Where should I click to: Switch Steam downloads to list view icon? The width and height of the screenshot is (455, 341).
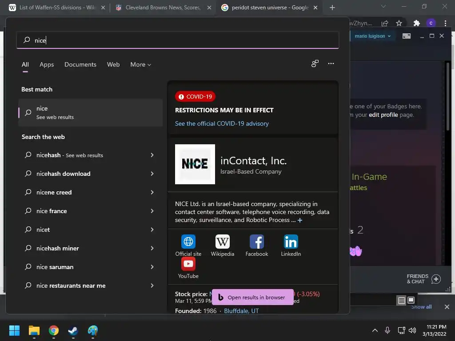401,301
